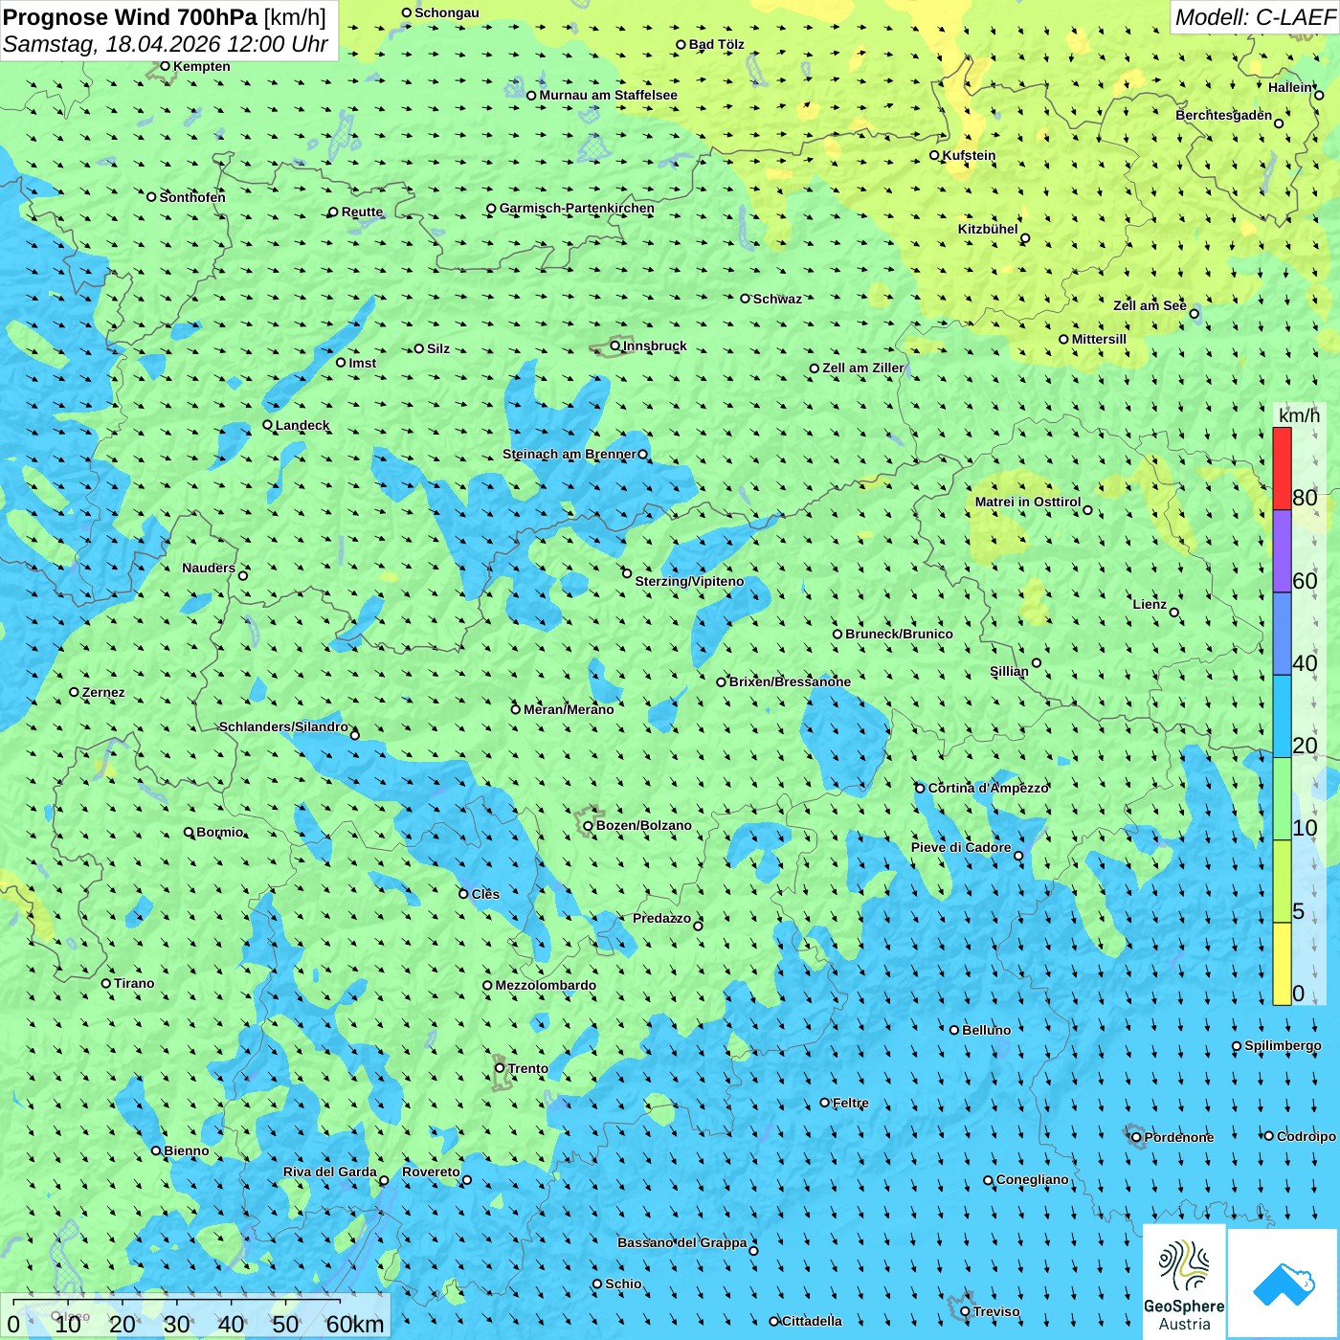Click the Sterzing/Vipiteno marker
1340x1340 pixels.
pos(627,573)
